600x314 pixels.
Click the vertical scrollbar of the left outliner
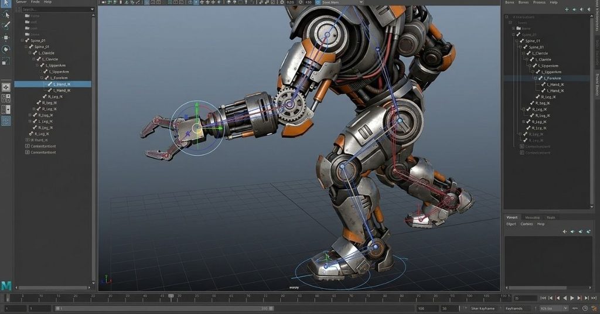click(x=93, y=149)
